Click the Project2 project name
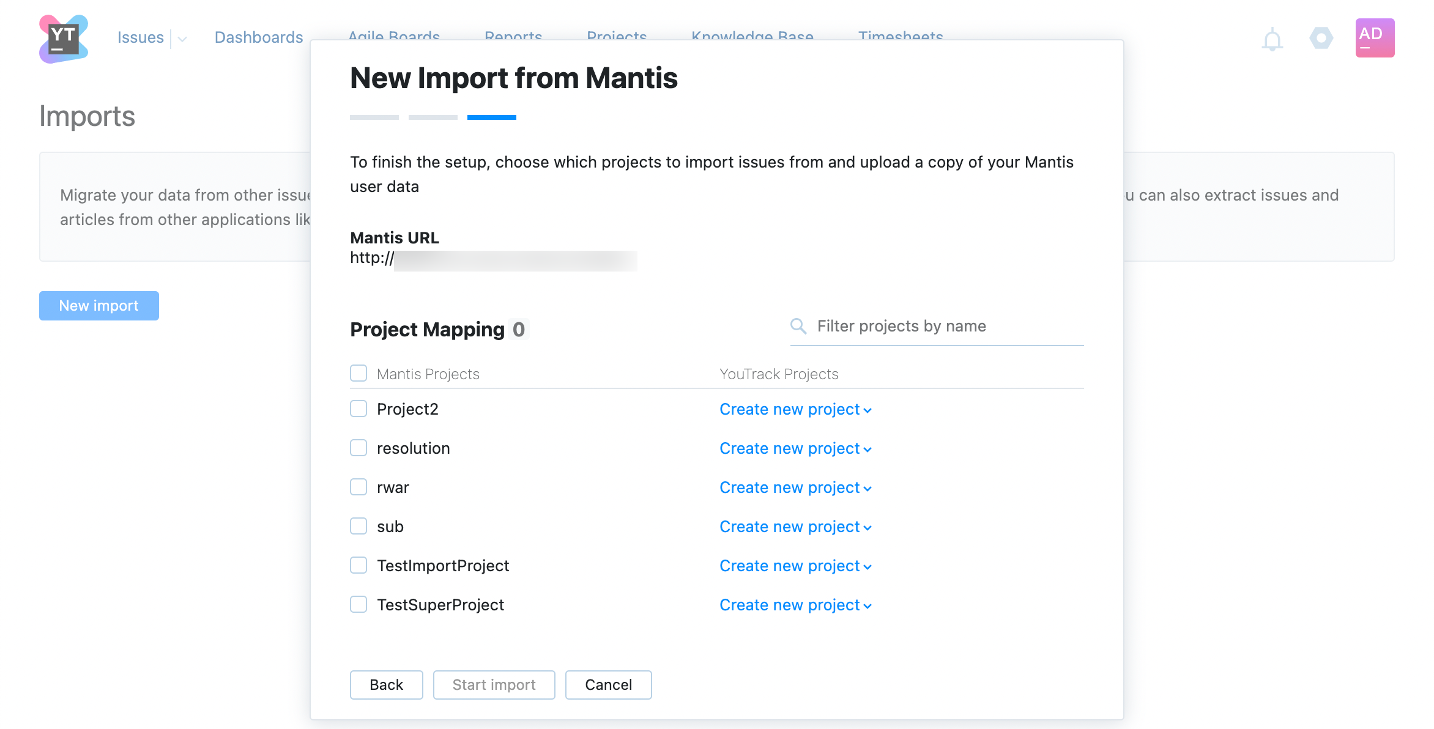This screenshot has width=1434, height=729. tap(407, 409)
